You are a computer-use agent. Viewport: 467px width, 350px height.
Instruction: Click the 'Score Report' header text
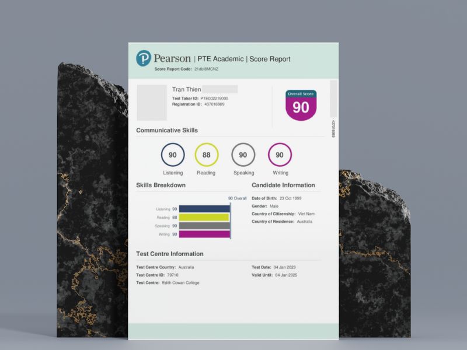point(270,59)
